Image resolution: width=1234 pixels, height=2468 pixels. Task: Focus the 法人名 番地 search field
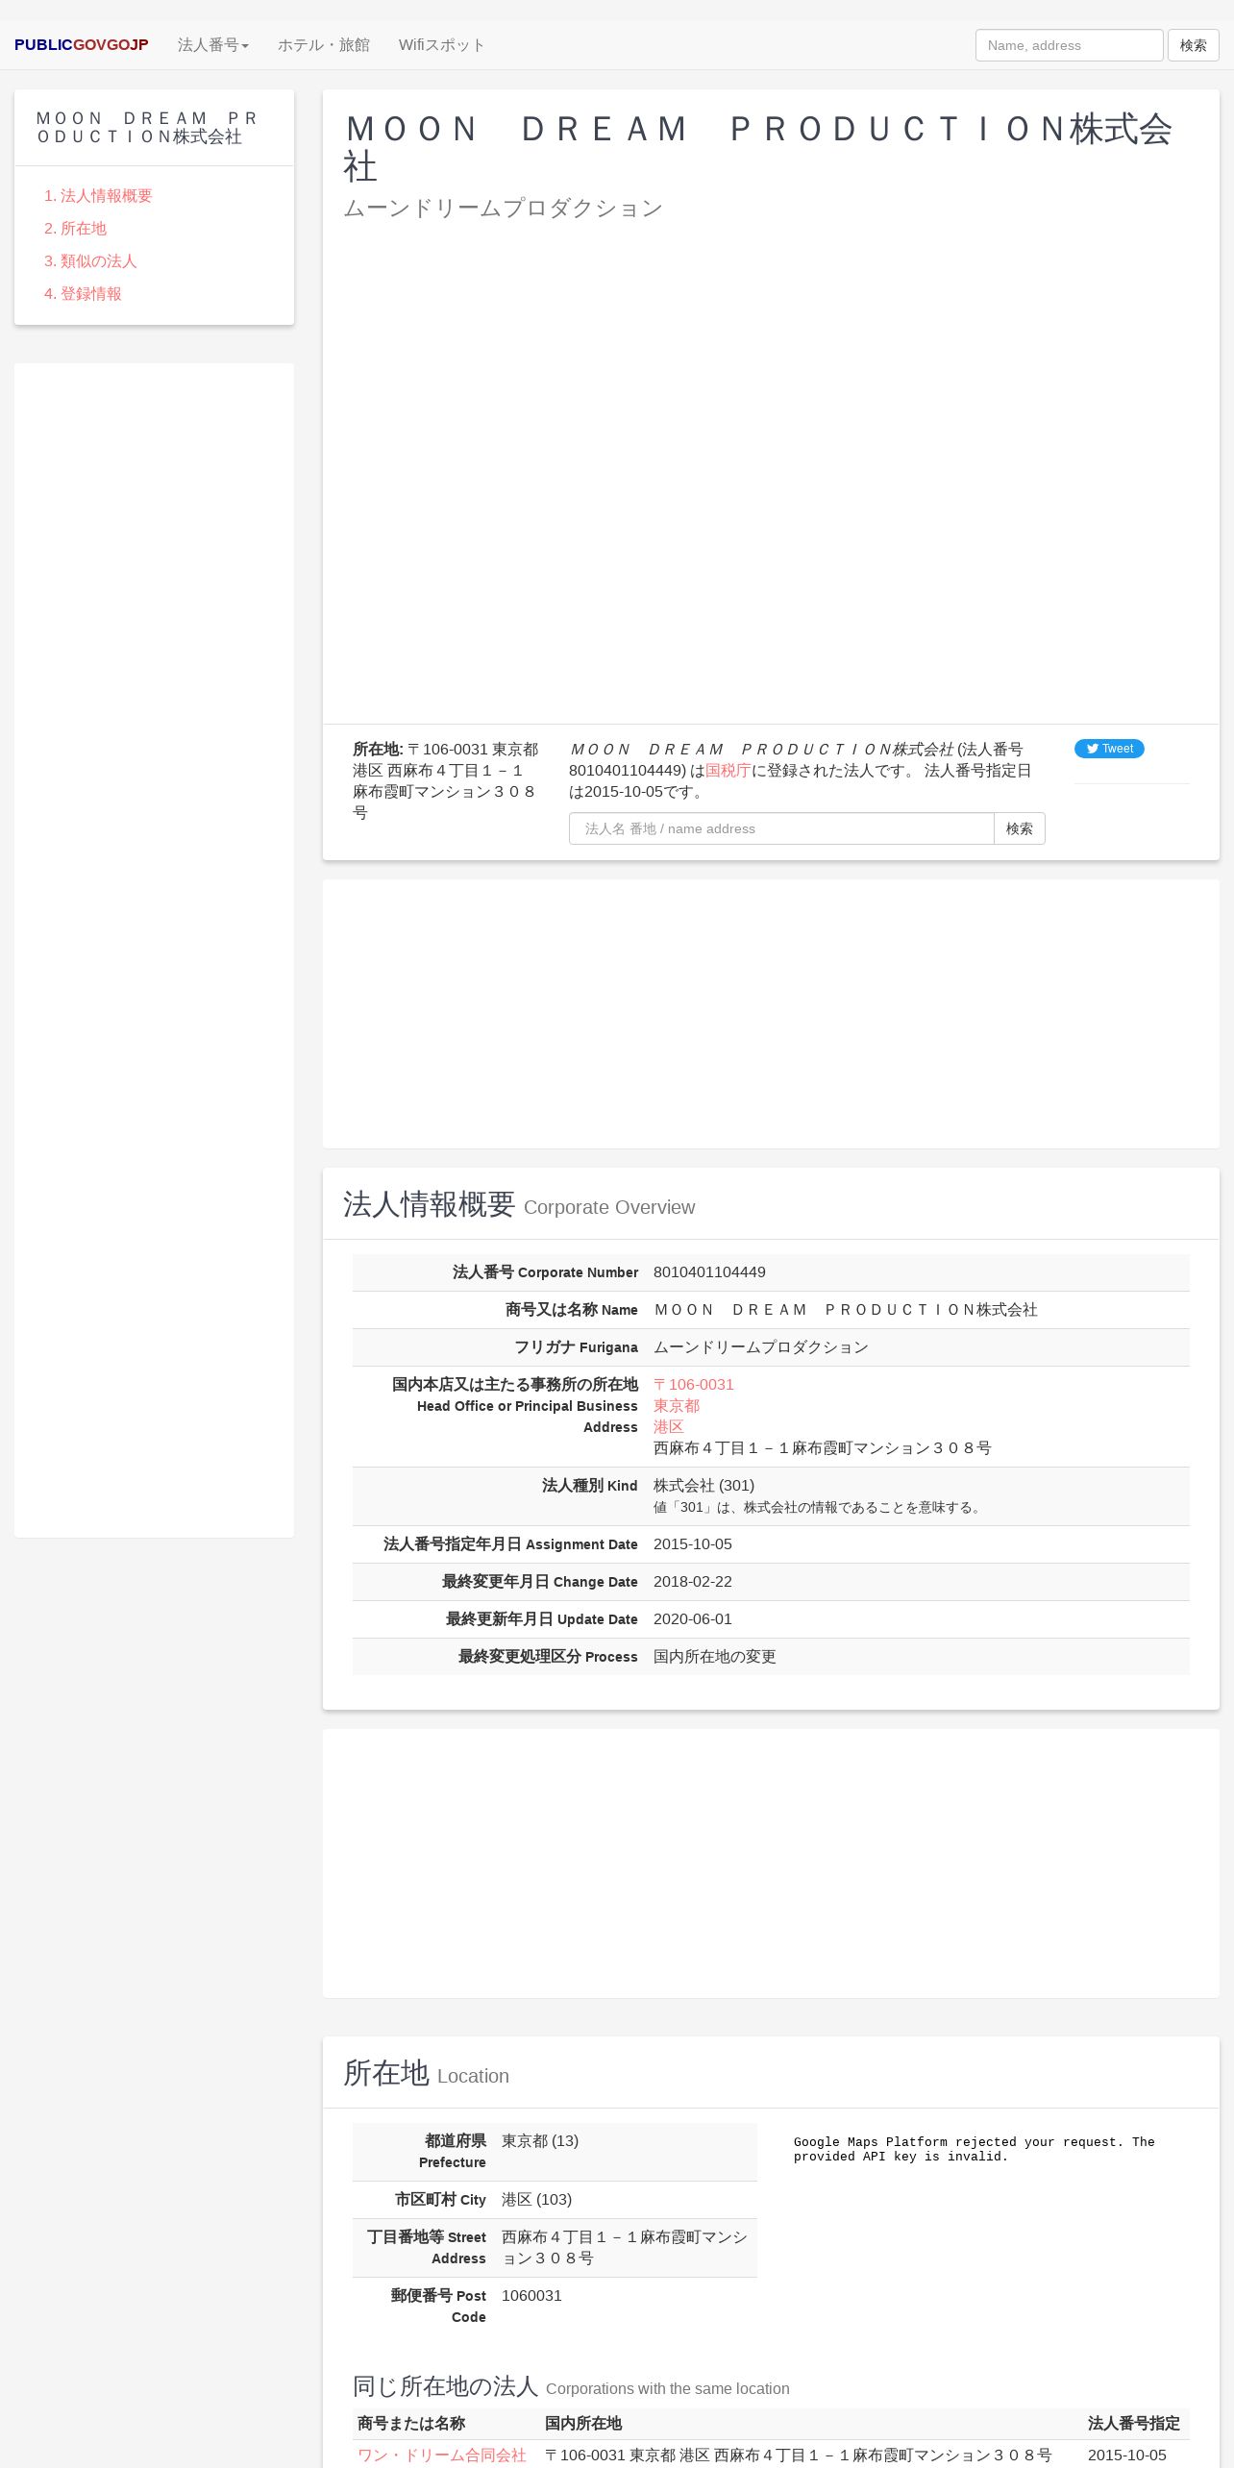click(x=781, y=828)
